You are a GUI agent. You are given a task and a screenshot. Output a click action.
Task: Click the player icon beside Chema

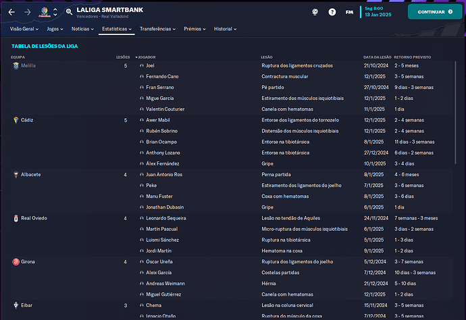point(142,305)
